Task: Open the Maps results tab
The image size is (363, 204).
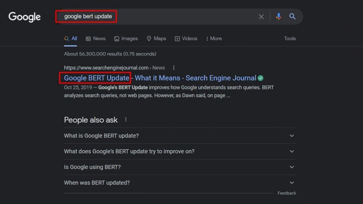Action: (x=156, y=39)
